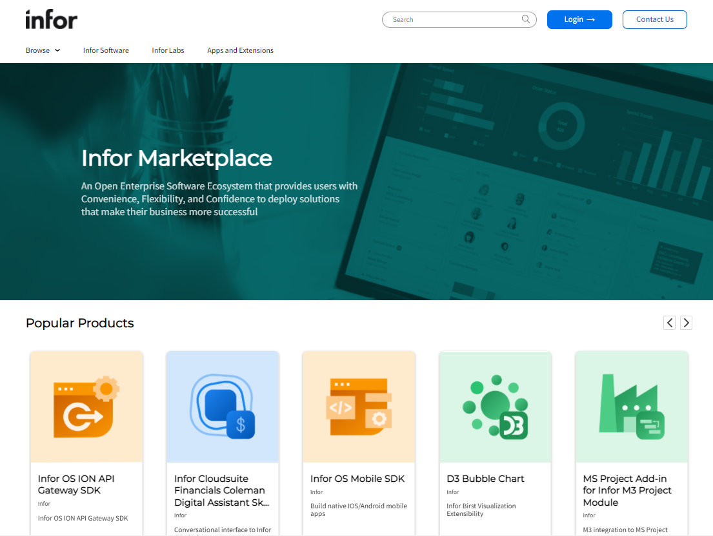Screen dimensions: 713x536
Task: Click 'Conversational interface to Infor' description text
Action: pyautogui.click(x=223, y=530)
